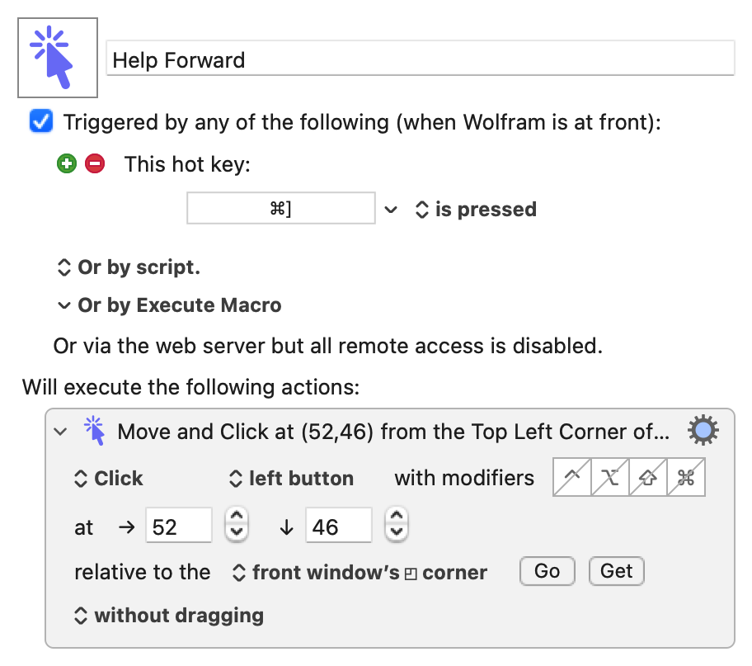This screenshot has width=752, height=666.
Task: Toggle the Command modifier key
Action: (686, 478)
